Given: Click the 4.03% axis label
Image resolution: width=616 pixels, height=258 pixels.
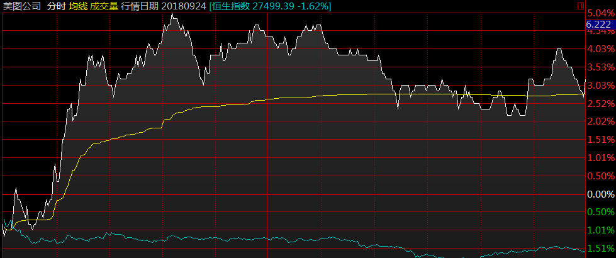Looking at the screenshot, I should tap(600, 49).
